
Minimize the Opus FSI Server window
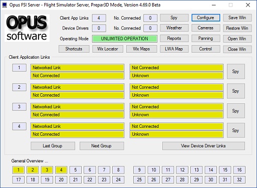coord(213,5)
